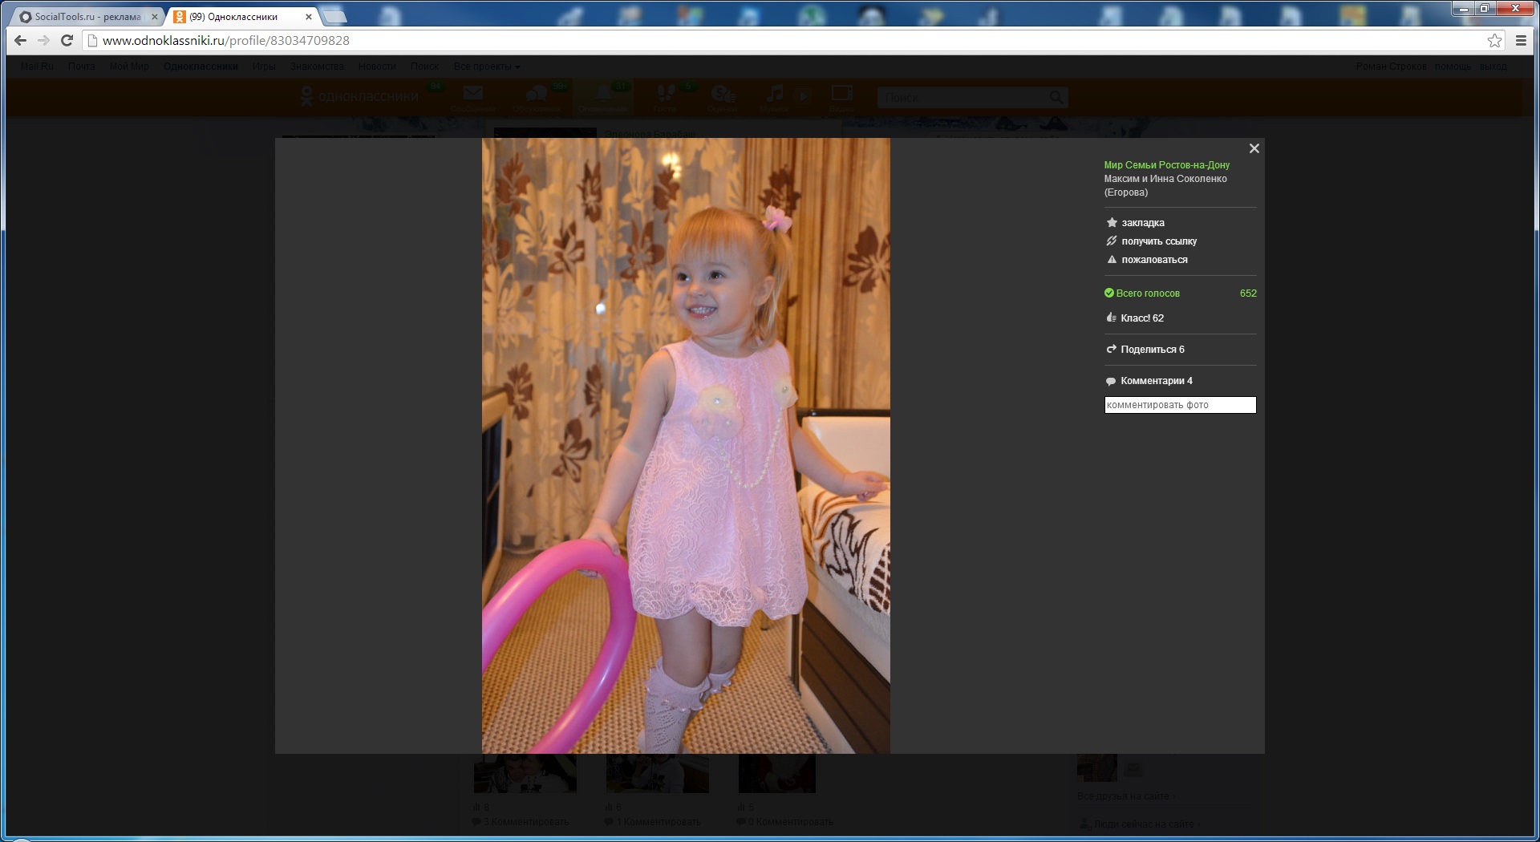1540x842 pixels.
Task: Click the 3 Комментировать link below photos
Action: [525, 822]
